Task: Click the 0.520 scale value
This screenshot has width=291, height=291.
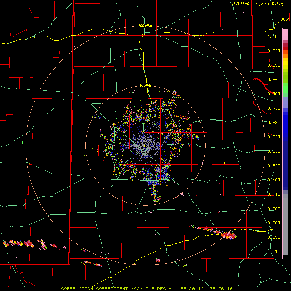Action: point(274,166)
